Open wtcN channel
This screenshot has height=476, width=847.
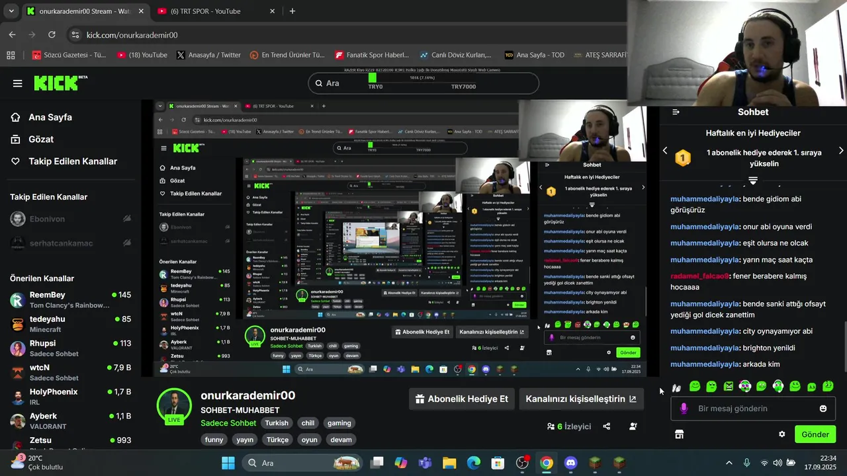70,372
